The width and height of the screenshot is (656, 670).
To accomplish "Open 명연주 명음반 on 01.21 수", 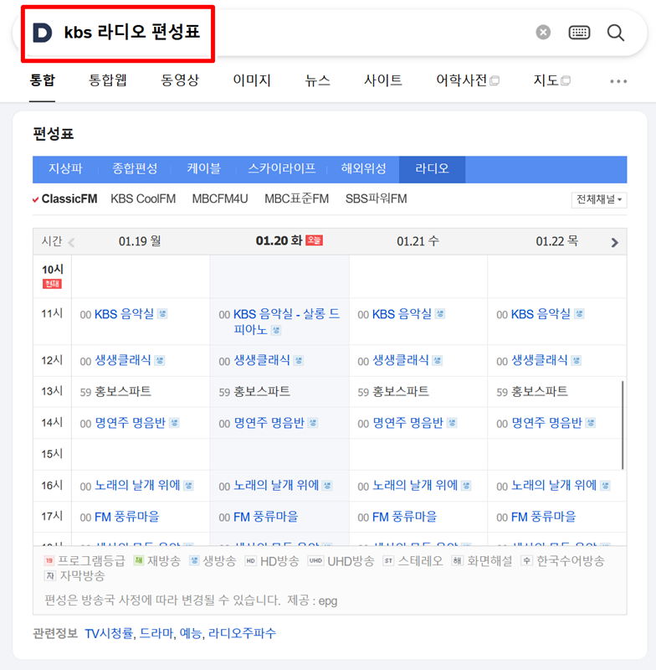I will pyautogui.click(x=407, y=423).
